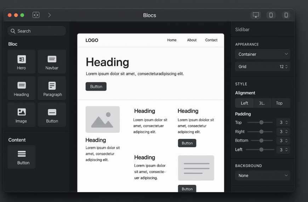This screenshot has width=308, height=202.
Task: Click the Home link in navbar
Action: (x=172, y=40)
